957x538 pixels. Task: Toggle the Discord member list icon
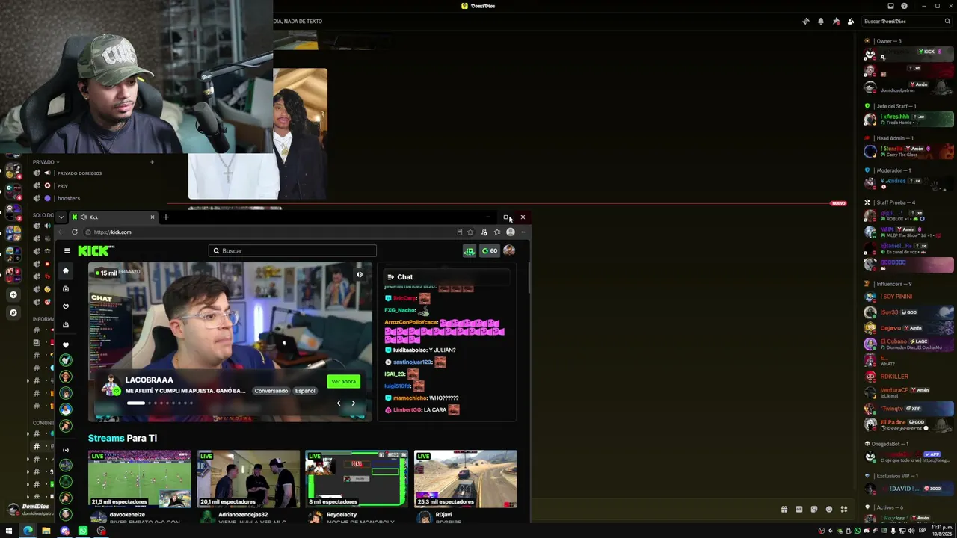851,22
